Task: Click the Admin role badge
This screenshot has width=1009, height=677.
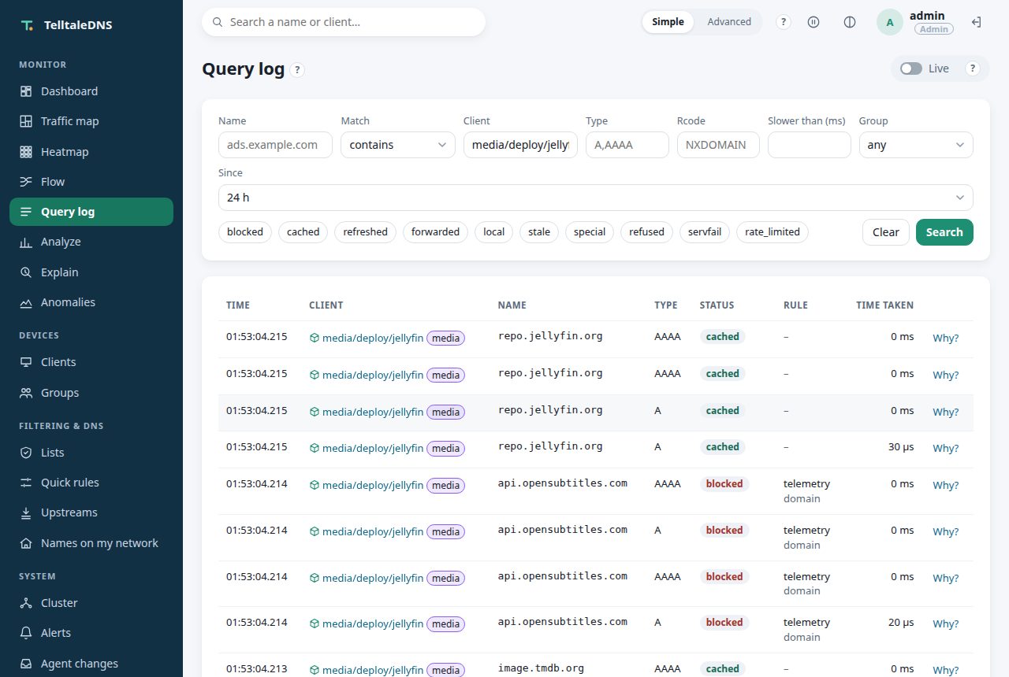Action: [x=933, y=29]
